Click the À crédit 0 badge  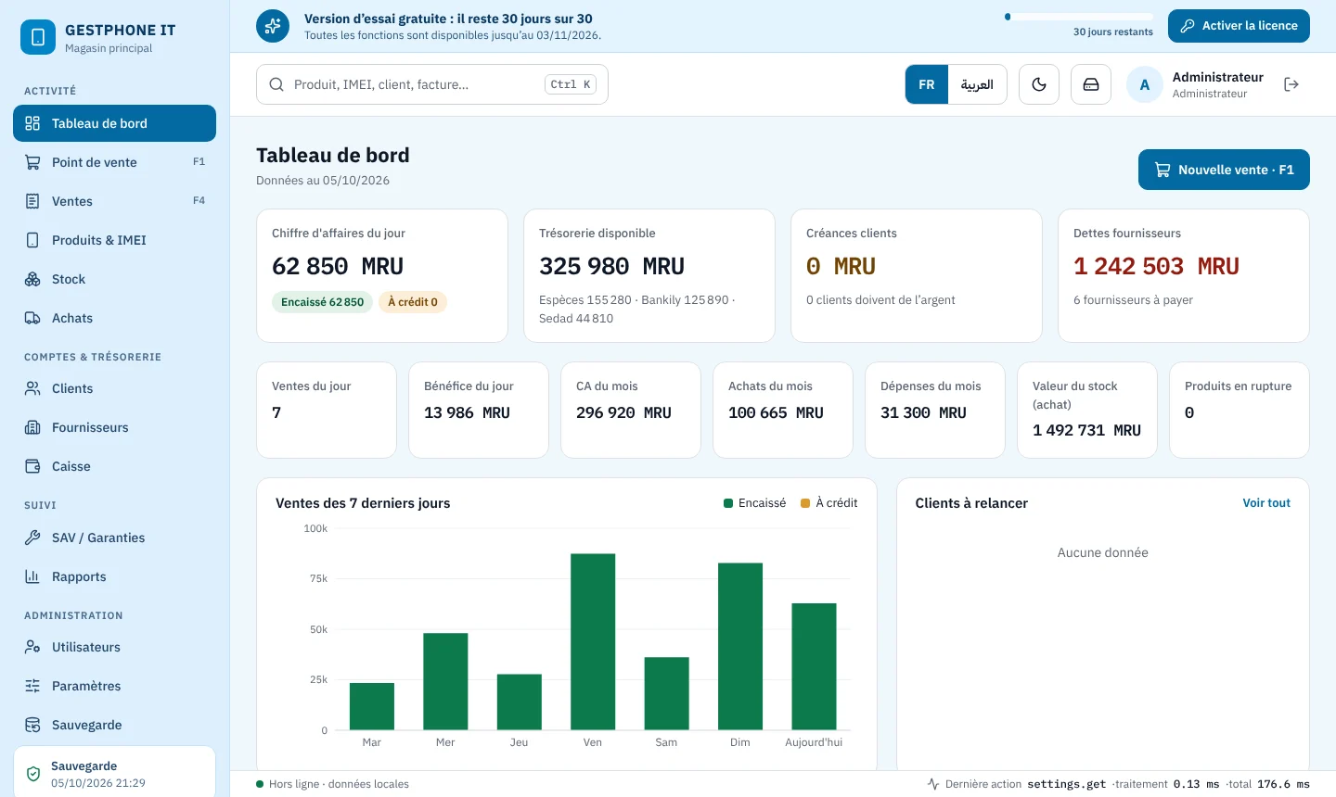(x=413, y=302)
